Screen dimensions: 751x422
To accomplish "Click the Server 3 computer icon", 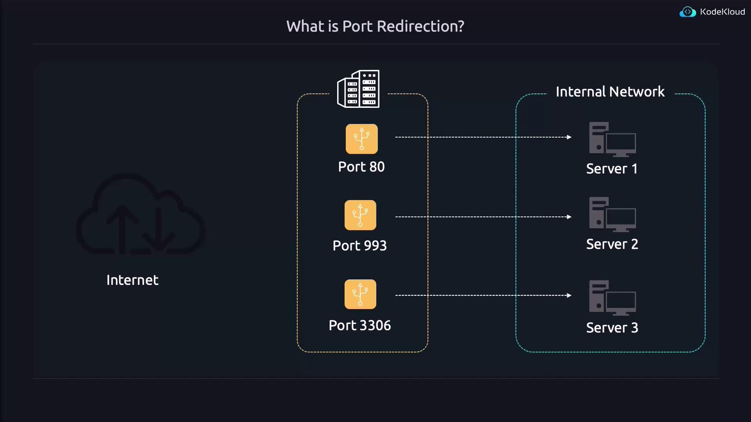I will click(613, 298).
